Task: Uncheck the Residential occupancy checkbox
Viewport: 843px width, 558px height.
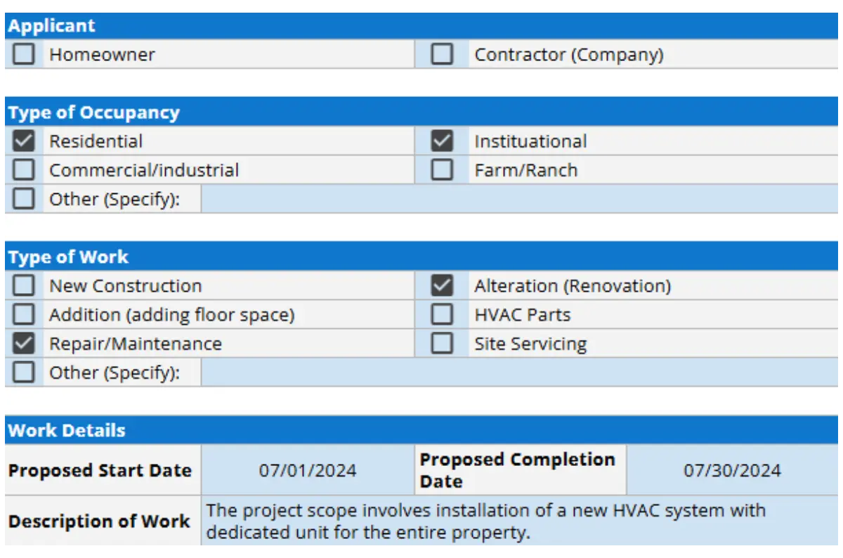Action: (x=24, y=141)
